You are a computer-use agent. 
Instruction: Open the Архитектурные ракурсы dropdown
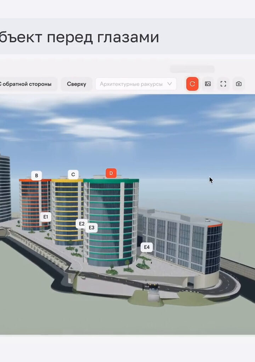click(x=136, y=84)
